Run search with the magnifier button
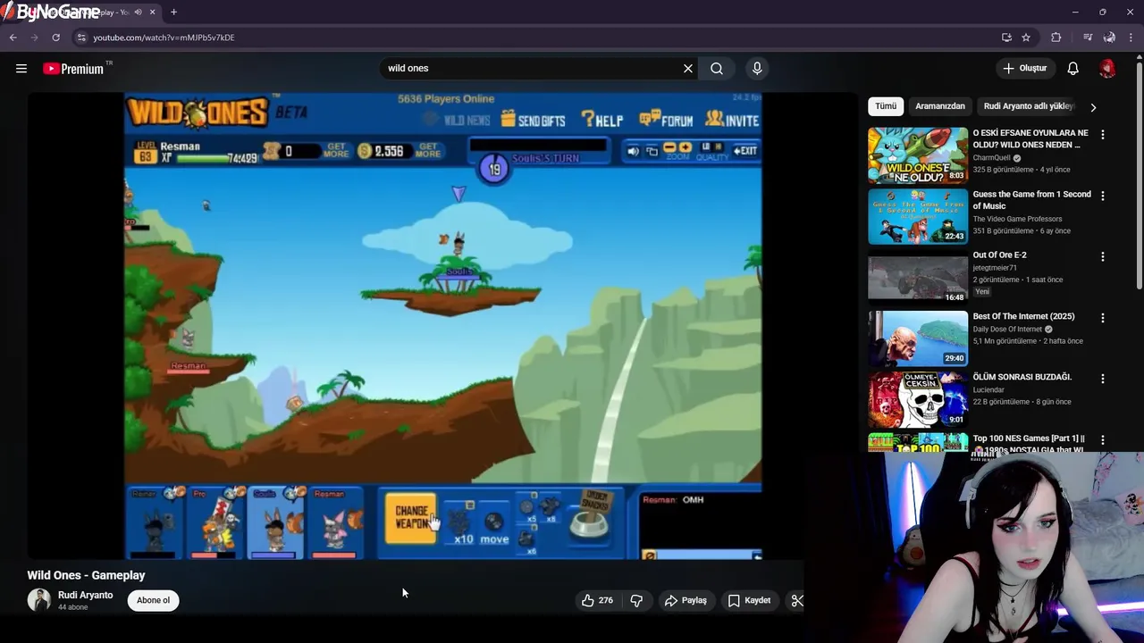 point(717,68)
